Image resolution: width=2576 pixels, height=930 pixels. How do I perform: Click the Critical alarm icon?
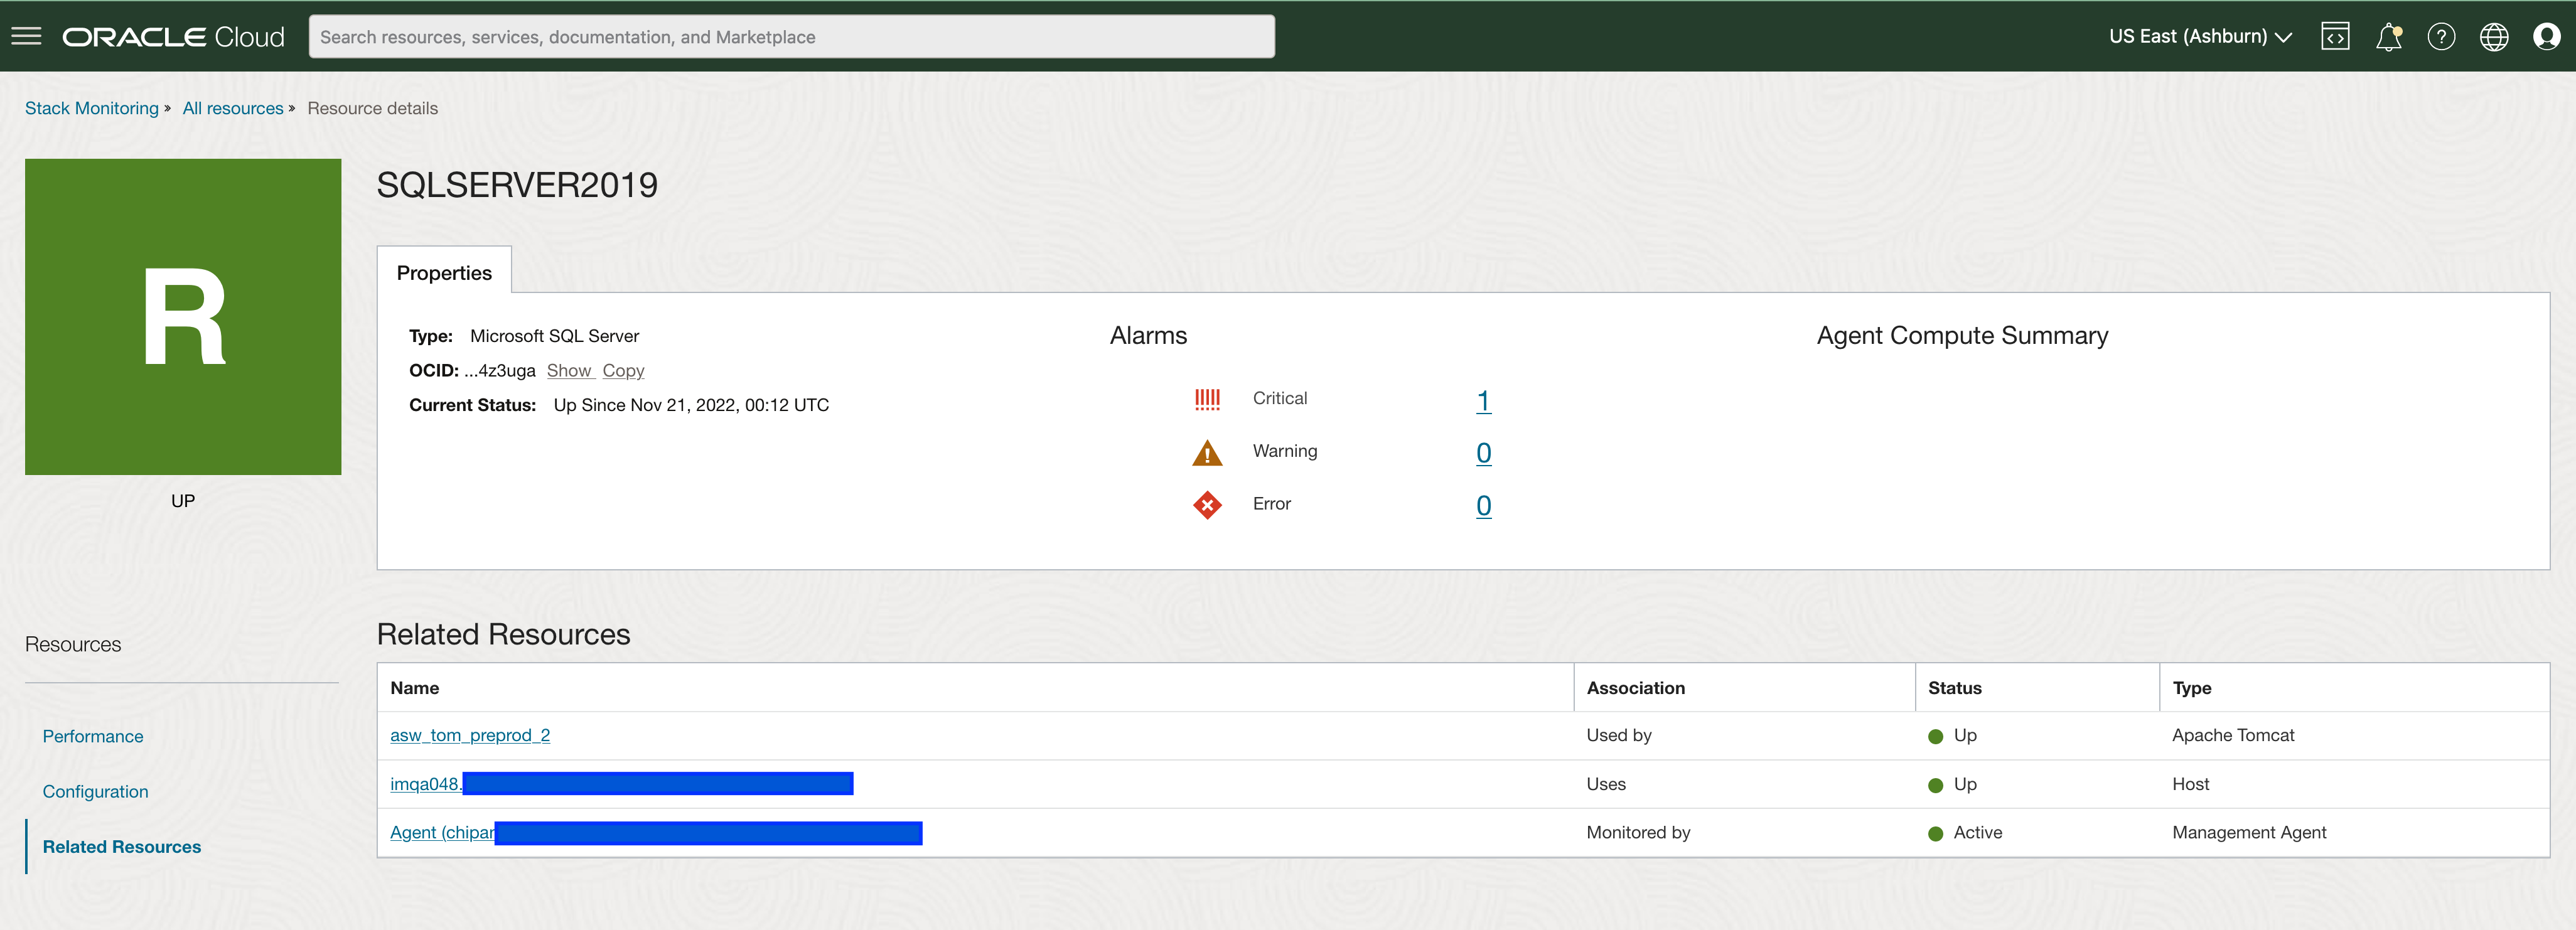pyautogui.click(x=1207, y=399)
